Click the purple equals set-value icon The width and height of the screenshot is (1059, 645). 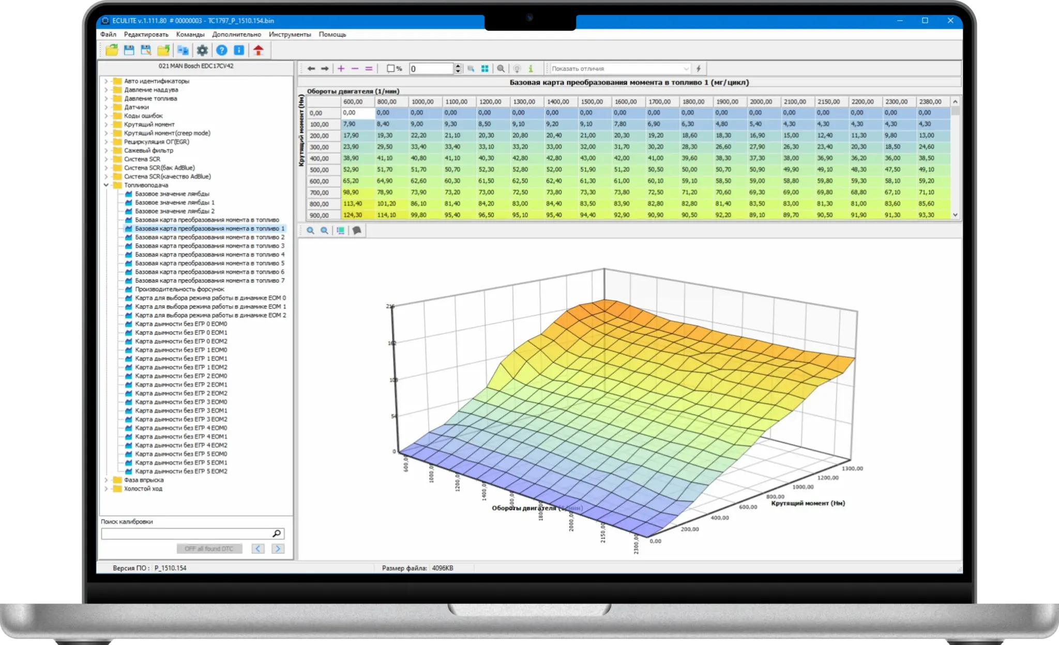(x=369, y=68)
